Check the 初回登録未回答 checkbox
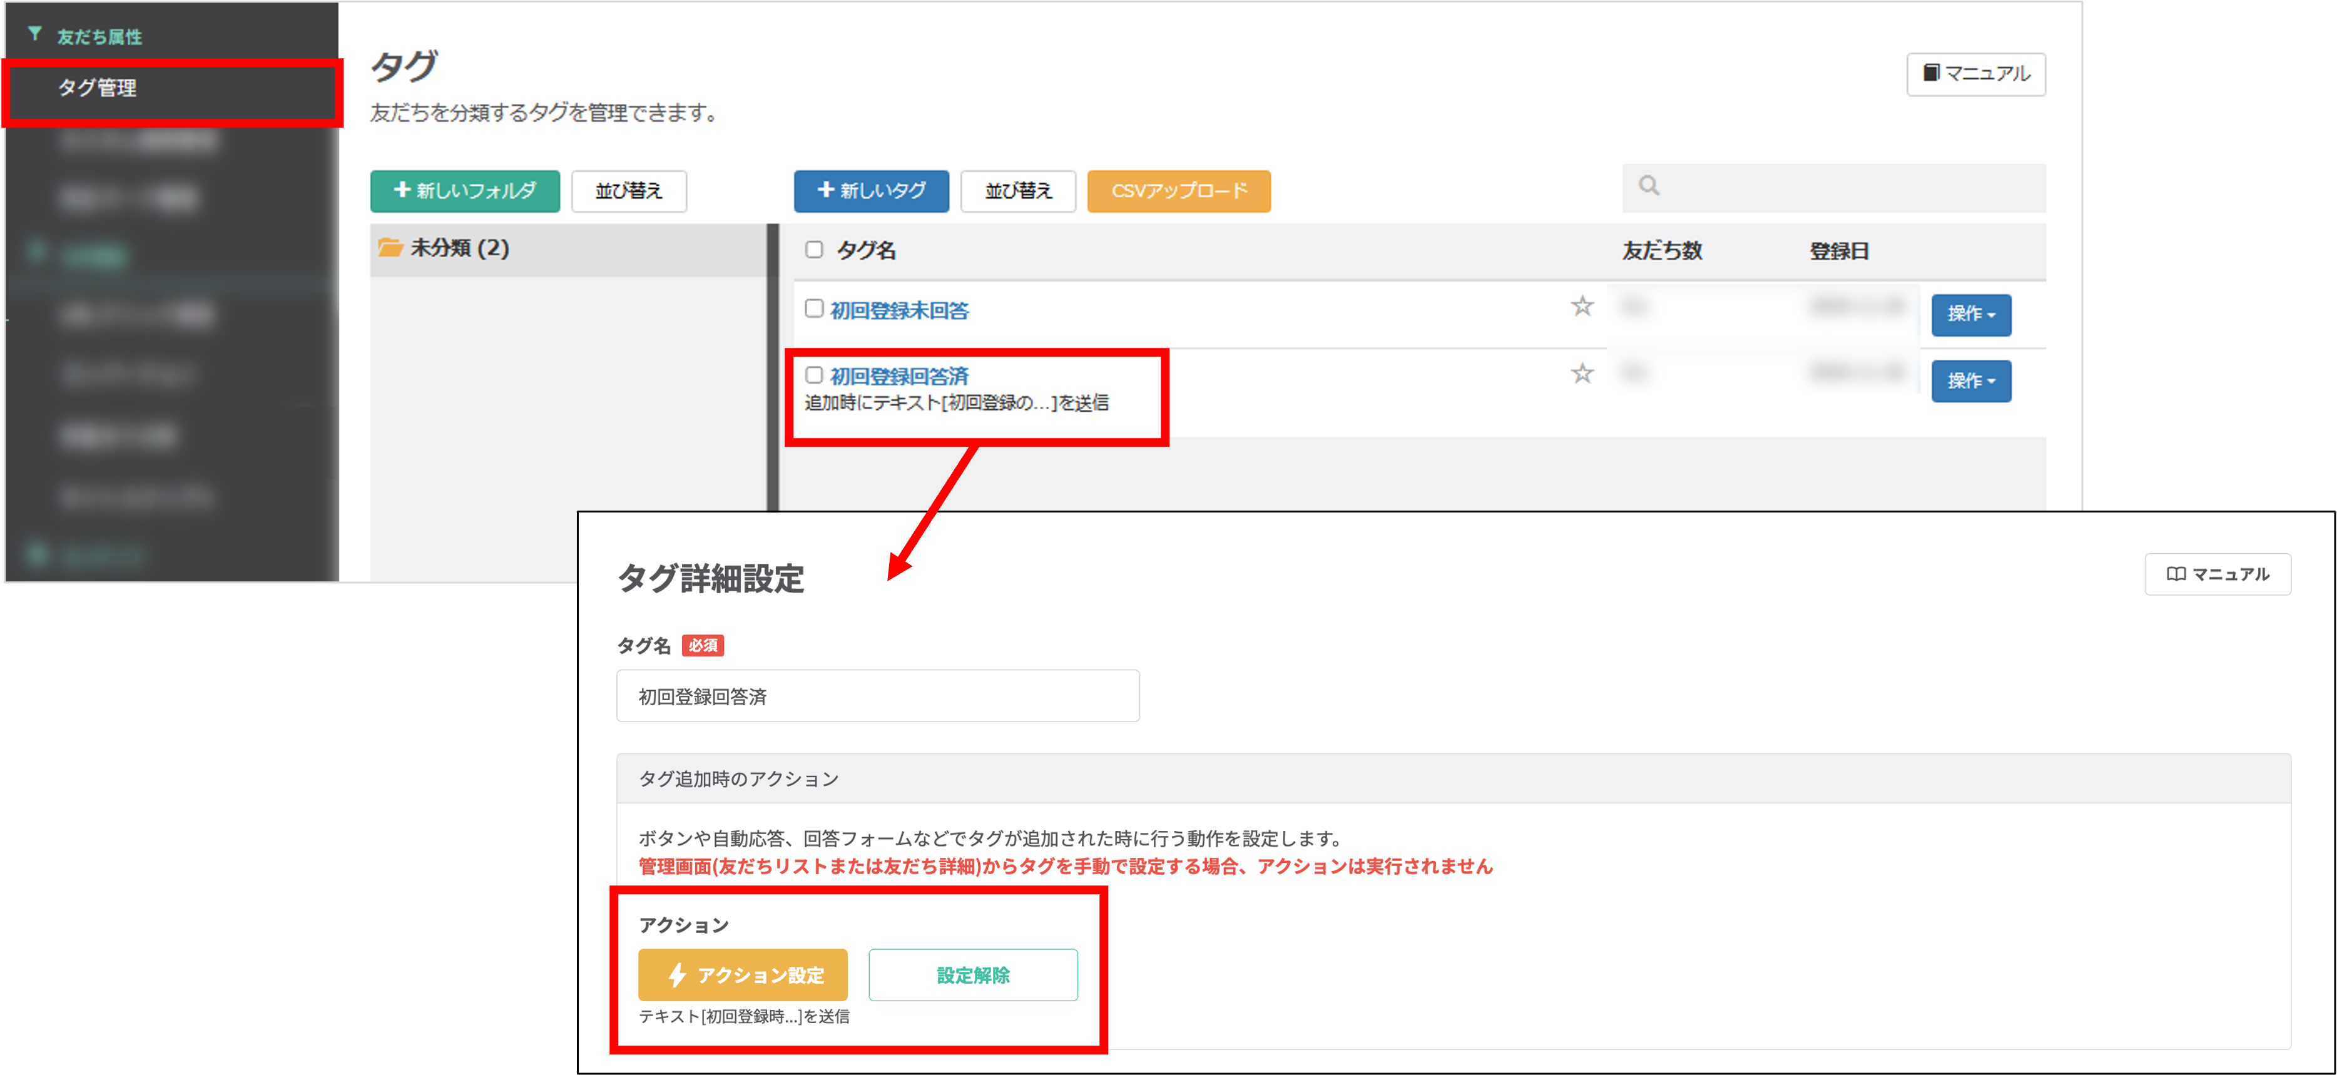Viewport: 2337px width, 1075px height. pos(814,308)
